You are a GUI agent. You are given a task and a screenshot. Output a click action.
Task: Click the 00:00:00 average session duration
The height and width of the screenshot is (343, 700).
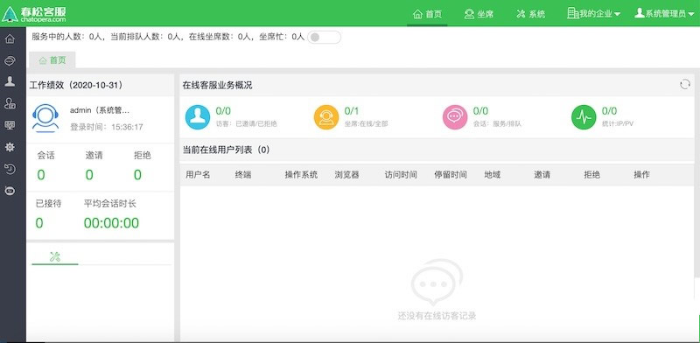coord(111,223)
